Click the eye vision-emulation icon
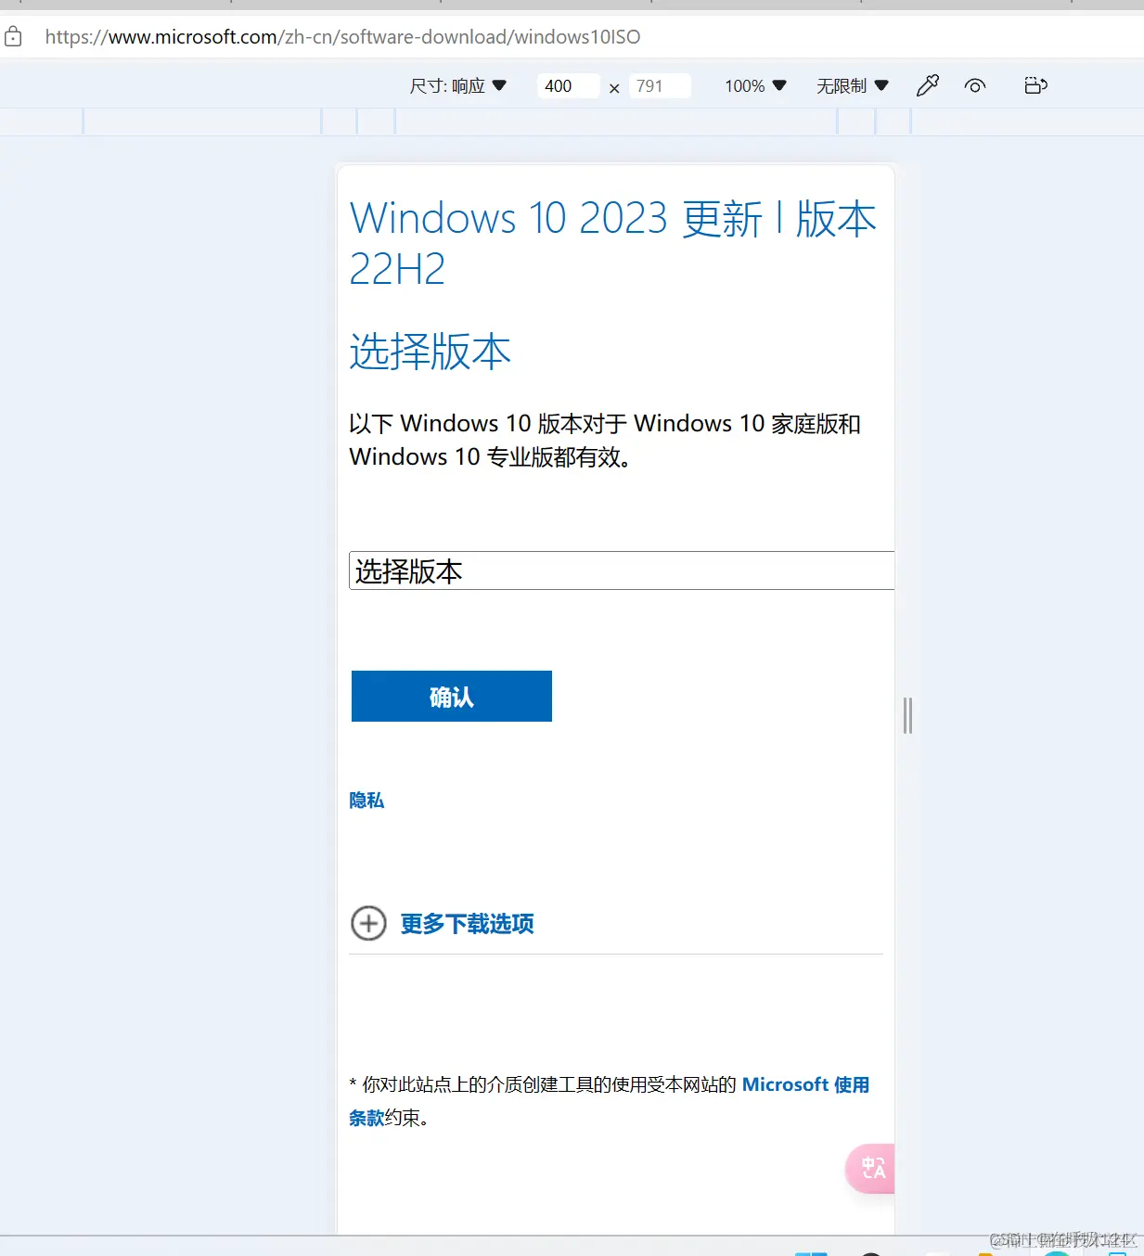 click(974, 86)
